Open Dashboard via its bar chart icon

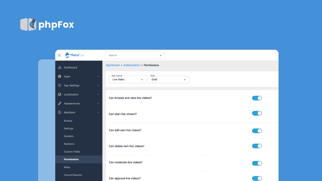(60, 68)
